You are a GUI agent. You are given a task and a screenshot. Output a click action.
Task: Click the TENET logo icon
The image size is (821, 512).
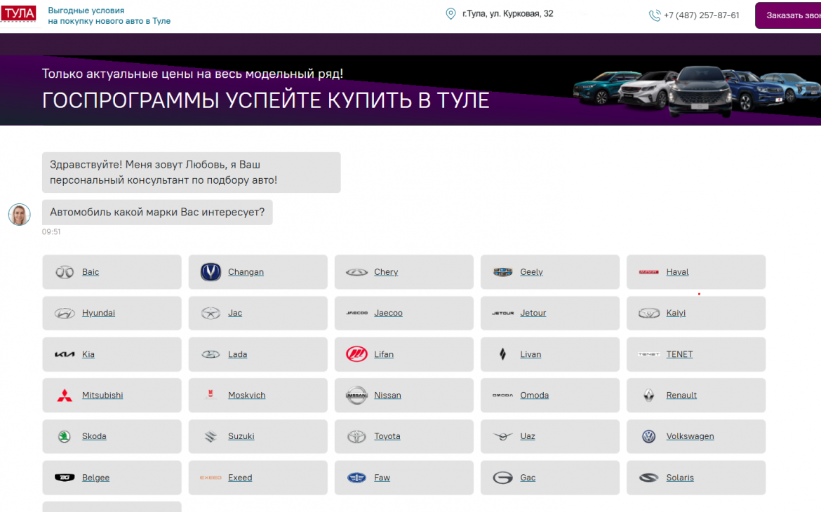649,354
